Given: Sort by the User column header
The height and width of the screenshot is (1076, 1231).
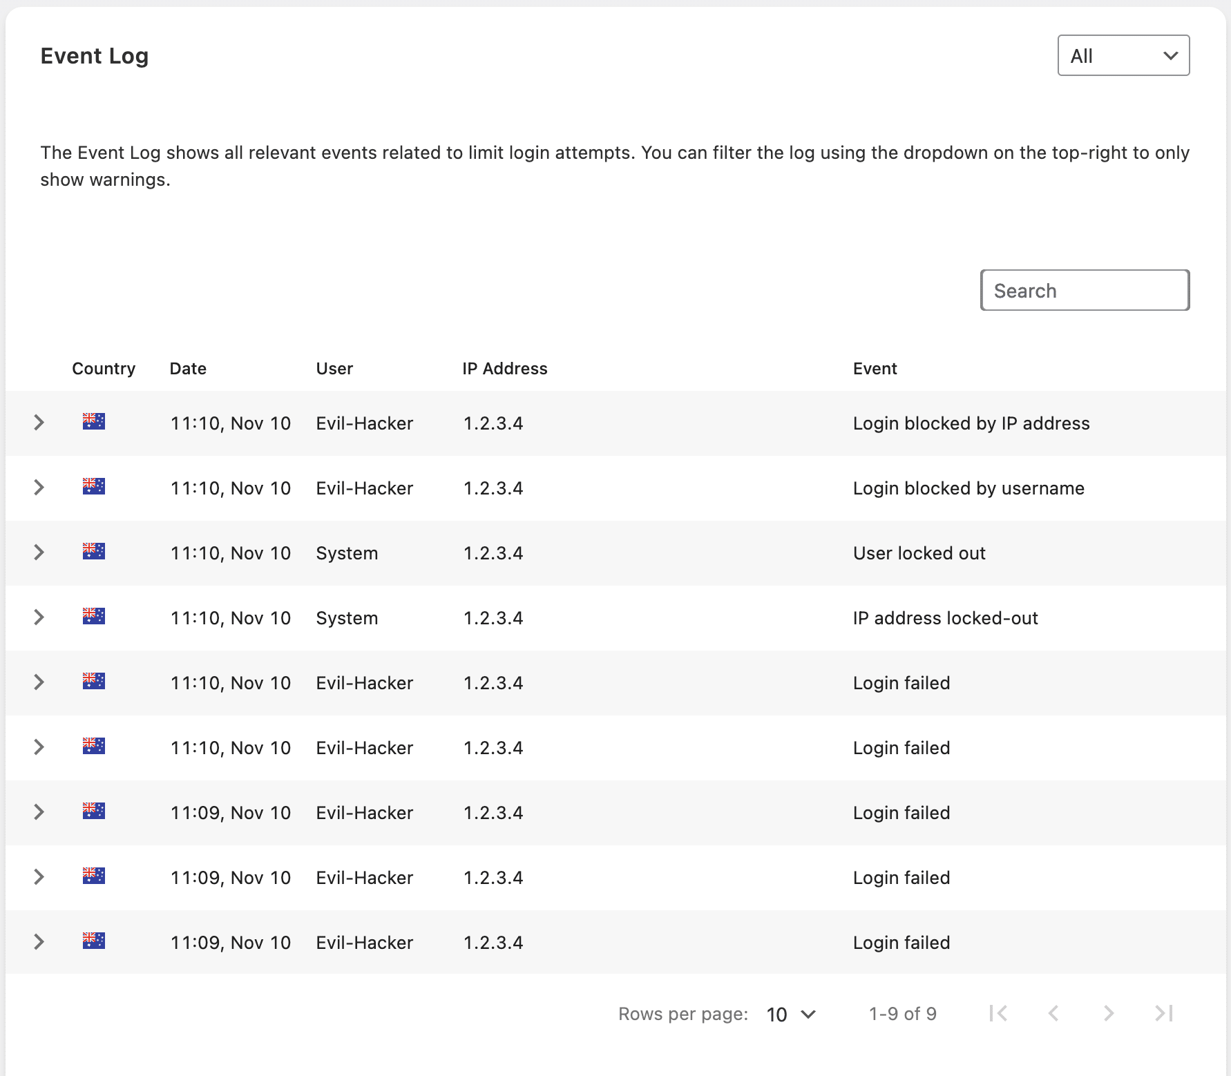Looking at the screenshot, I should click(334, 368).
